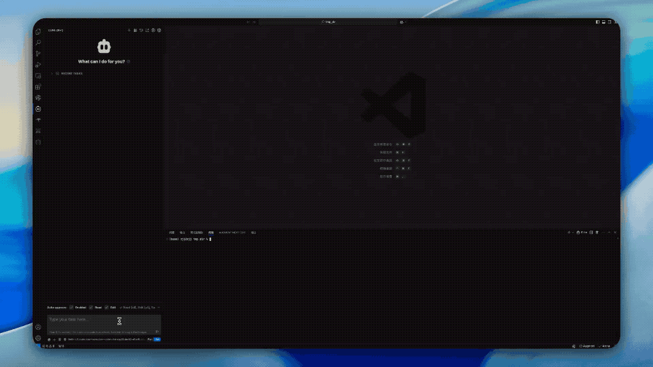Screen dimensions: 653x367
Task: Open Cline task history icon
Action: [x=141, y=31]
